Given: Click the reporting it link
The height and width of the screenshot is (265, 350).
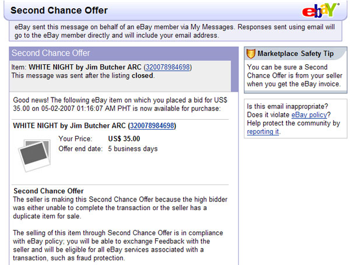Looking at the screenshot, I should (x=262, y=131).
